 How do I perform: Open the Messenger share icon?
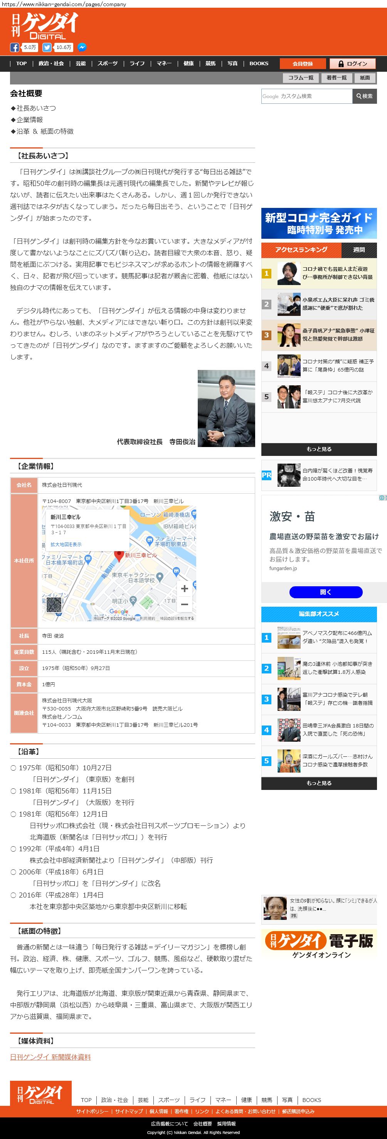click(x=82, y=47)
